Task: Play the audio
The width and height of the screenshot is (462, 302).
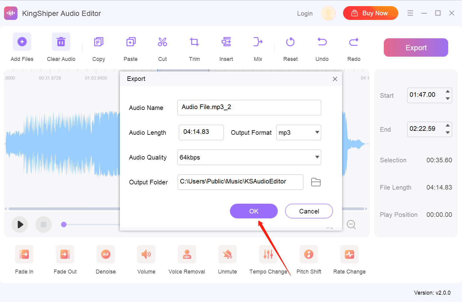Action: click(x=20, y=225)
